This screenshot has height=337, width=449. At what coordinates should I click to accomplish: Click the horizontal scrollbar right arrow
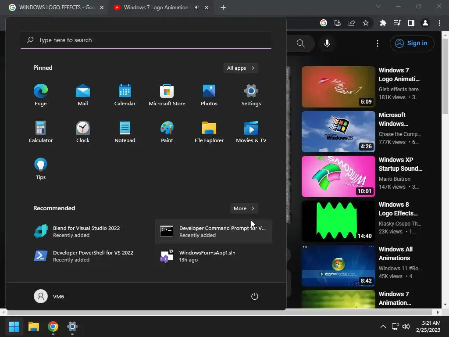click(x=438, y=312)
